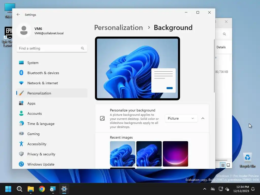This screenshot has height=195, width=260.
Task: Collapse the Personalize your background section
Action: (x=203, y=118)
